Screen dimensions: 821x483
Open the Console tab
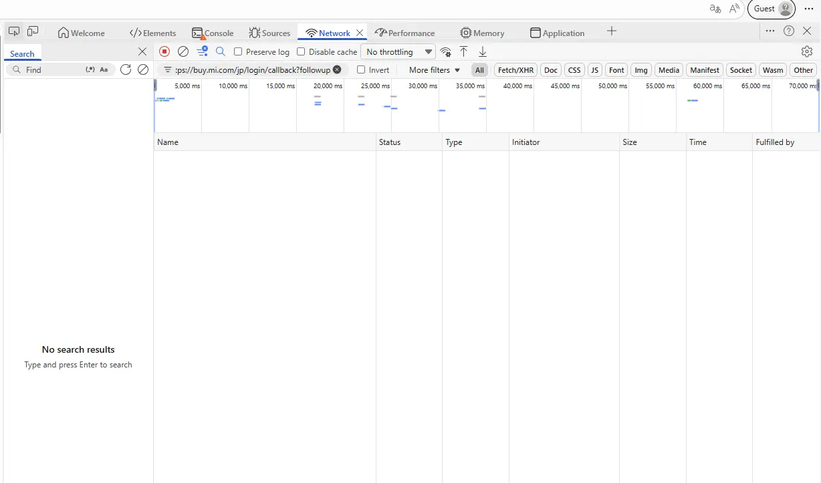(x=213, y=33)
